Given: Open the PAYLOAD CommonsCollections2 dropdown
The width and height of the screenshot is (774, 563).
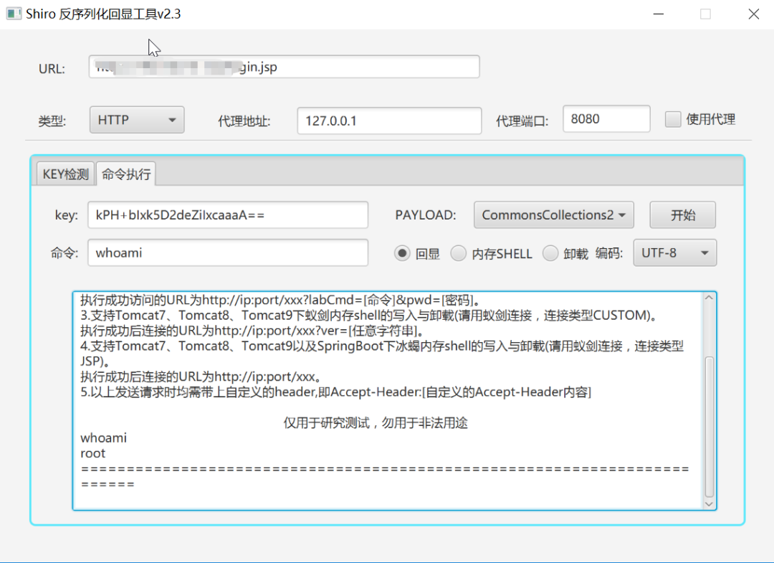Looking at the screenshot, I should pyautogui.click(x=553, y=214).
